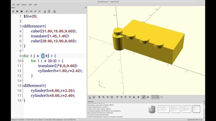This screenshot has height=121, width=216.
Task: Click the Export as STL icon
Action: pyautogui.click(x=55, y=11)
